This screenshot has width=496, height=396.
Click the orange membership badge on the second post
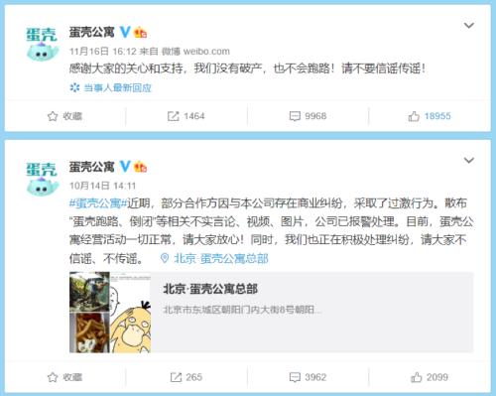[141, 167]
